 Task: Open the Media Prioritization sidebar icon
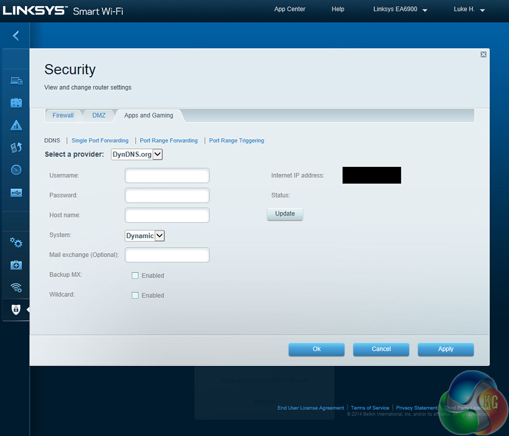[x=16, y=148]
